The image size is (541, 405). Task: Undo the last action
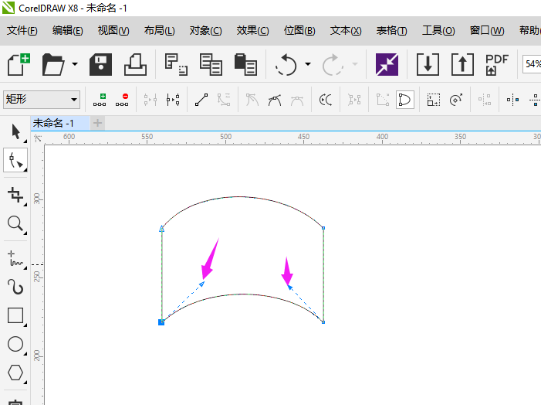[x=286, y=64]
